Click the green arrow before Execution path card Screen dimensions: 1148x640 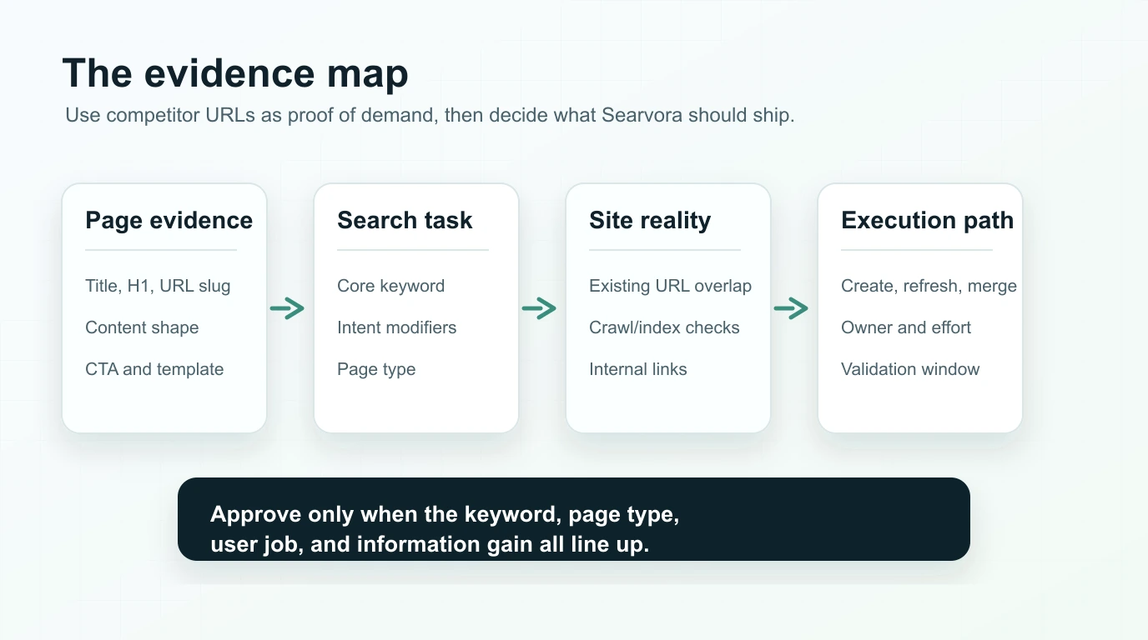(x=793, y=308)
